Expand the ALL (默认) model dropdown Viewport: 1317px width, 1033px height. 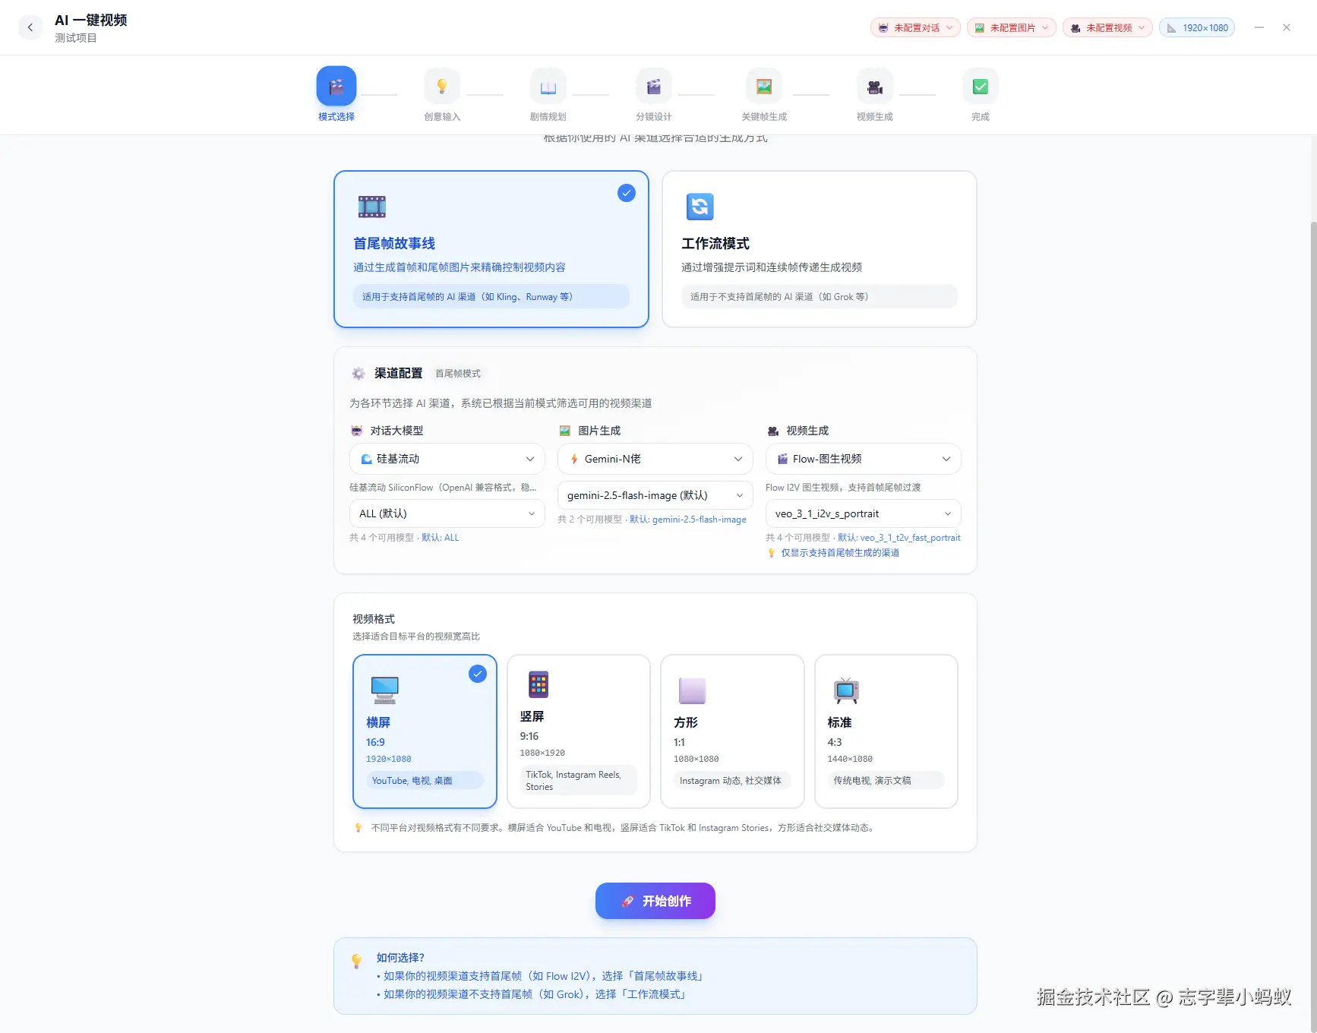point(447,513)
